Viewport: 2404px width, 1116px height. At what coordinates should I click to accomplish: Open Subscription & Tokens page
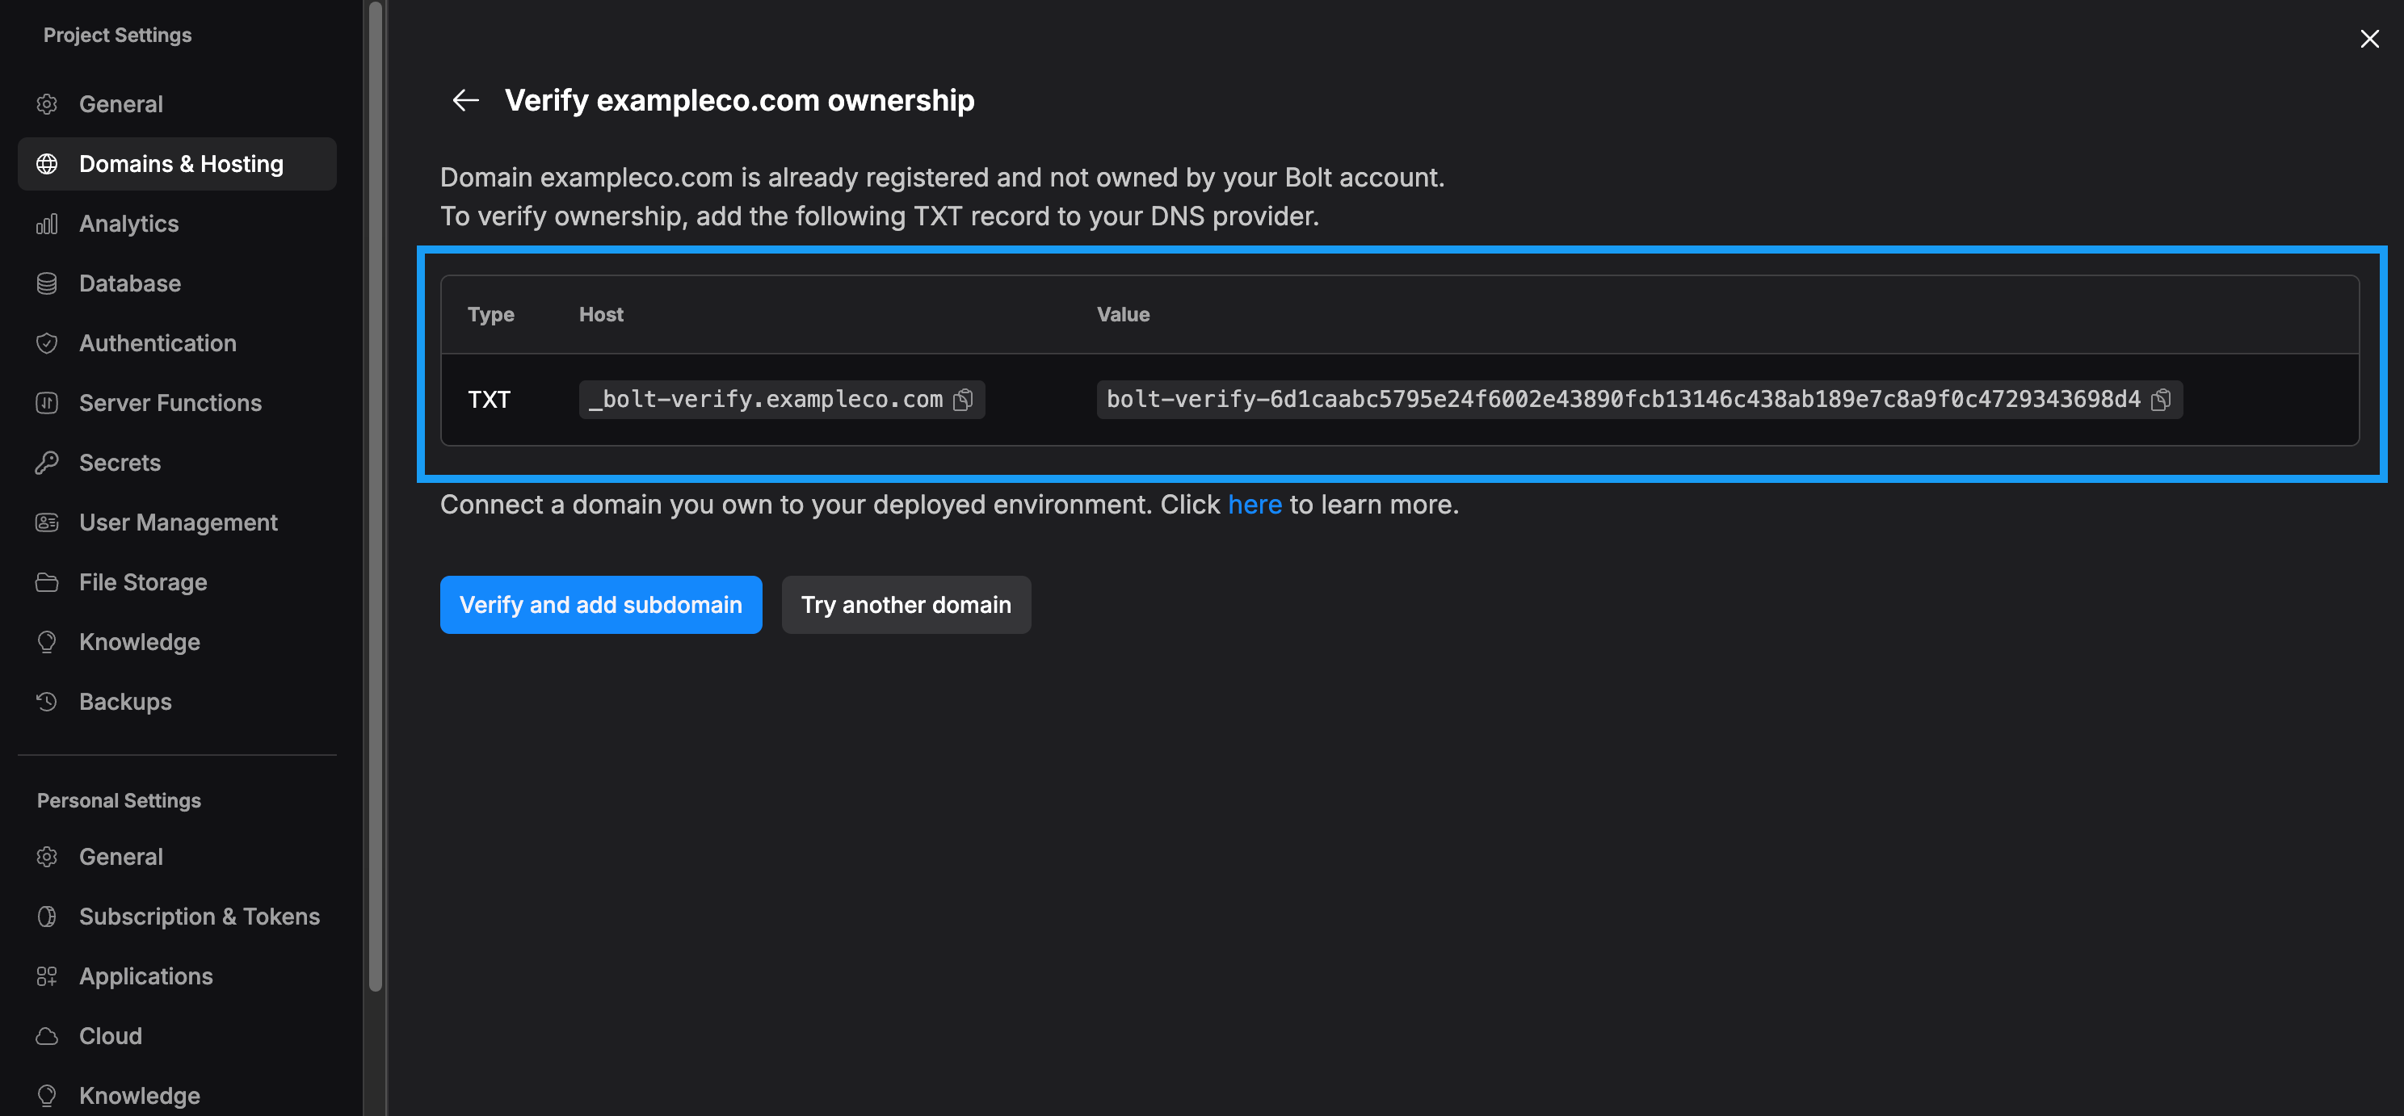tap(199, 917)
